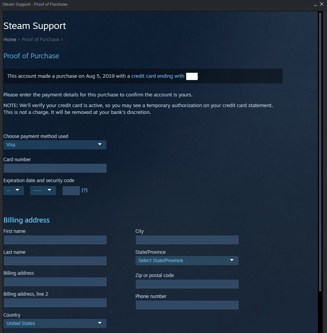Open the Select State/Province dropdown
The image size is (327, 333).
[x=187, y=260]
